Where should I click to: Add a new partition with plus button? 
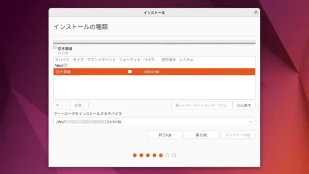point(57,105)
